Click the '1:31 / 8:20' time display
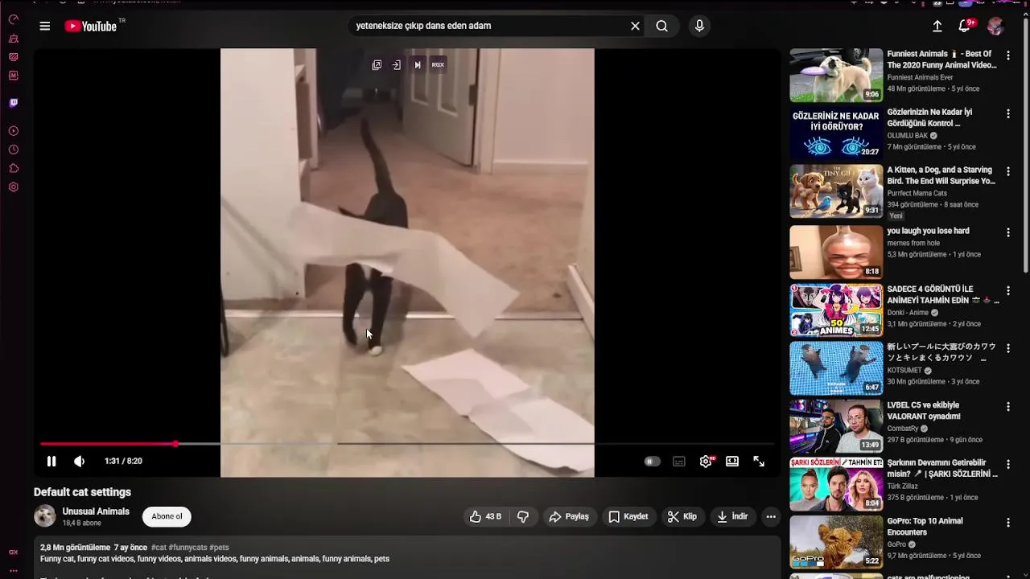Screen dimensions: 1030x579 123,461
